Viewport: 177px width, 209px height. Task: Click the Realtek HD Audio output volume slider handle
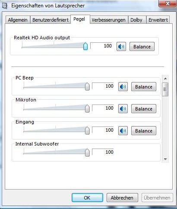(85, 46)
